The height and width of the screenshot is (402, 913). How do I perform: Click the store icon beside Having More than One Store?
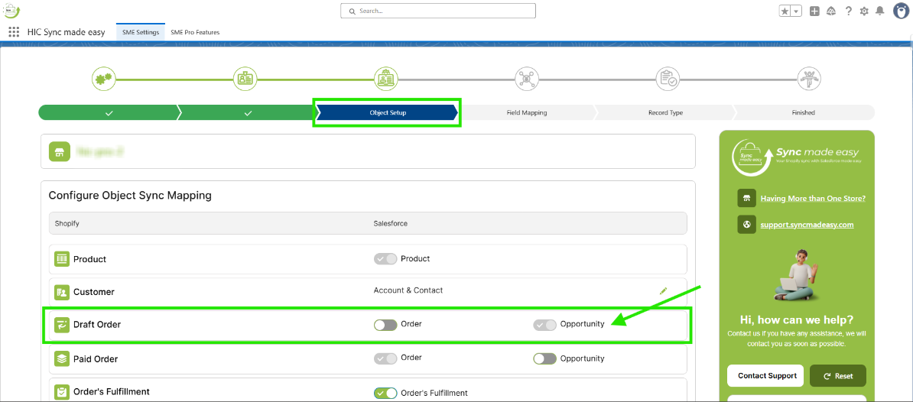click(746, 199)
